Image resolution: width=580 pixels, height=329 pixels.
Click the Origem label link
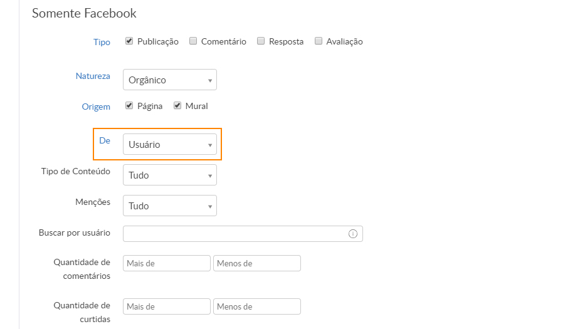click(x=96, y=107)
